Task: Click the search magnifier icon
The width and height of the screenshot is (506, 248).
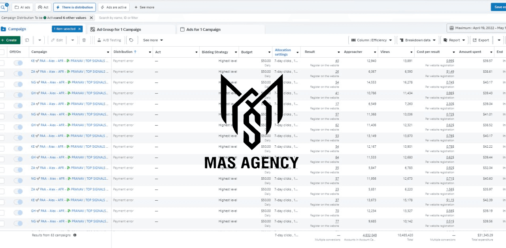Action: point(3,7)
